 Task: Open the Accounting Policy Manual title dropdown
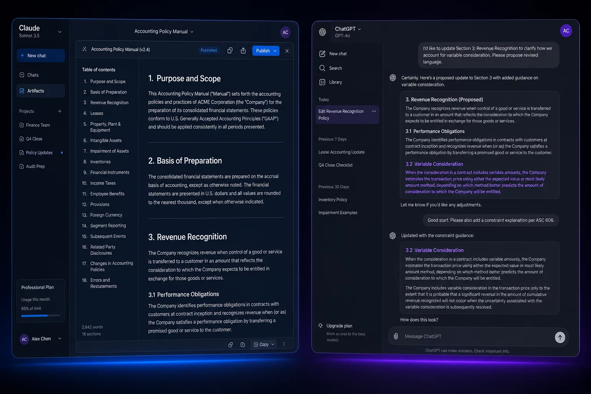[192, 32]
